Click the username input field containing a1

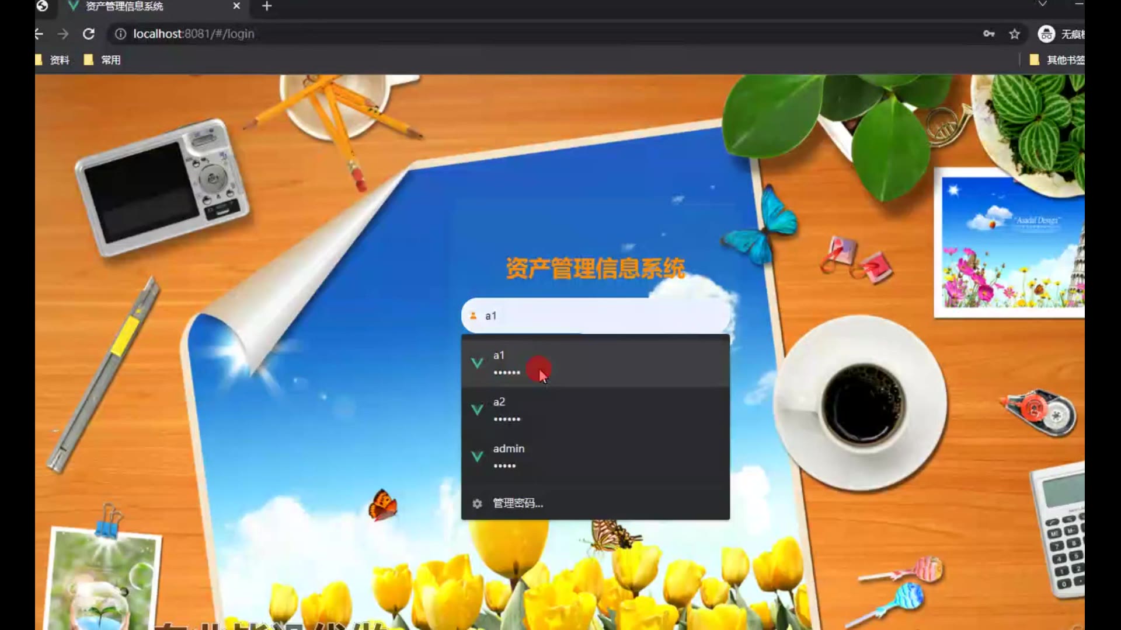pyautogui.click(x=595, y=316)
